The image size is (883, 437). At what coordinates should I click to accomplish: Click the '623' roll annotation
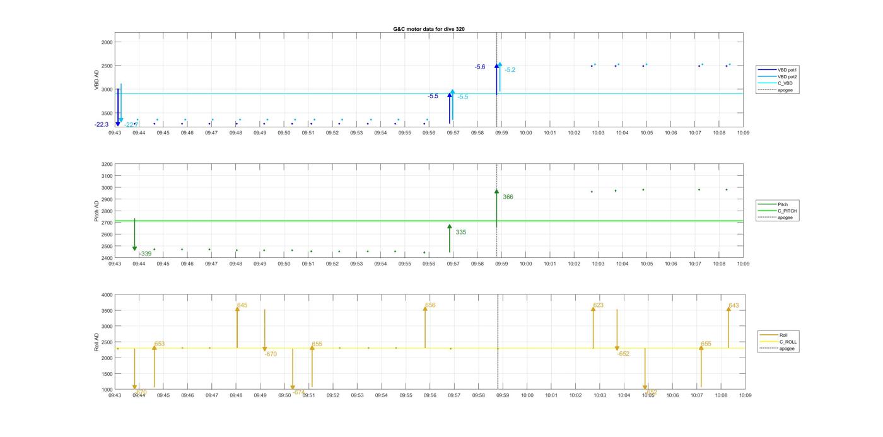click(598, 305)
